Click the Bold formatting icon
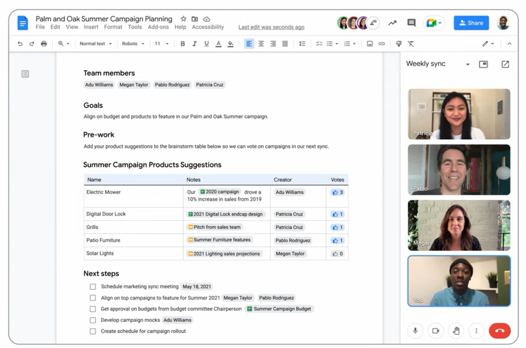The height and width of the screenshot is (348, 526). (x=182, y=44)
